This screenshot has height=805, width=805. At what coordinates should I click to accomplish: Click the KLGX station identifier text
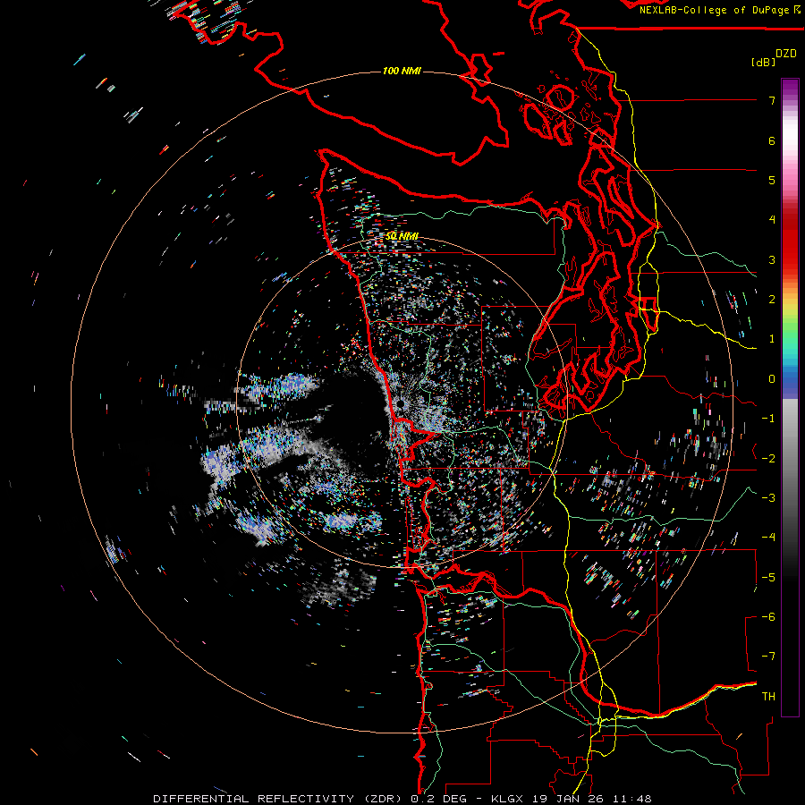508,799
